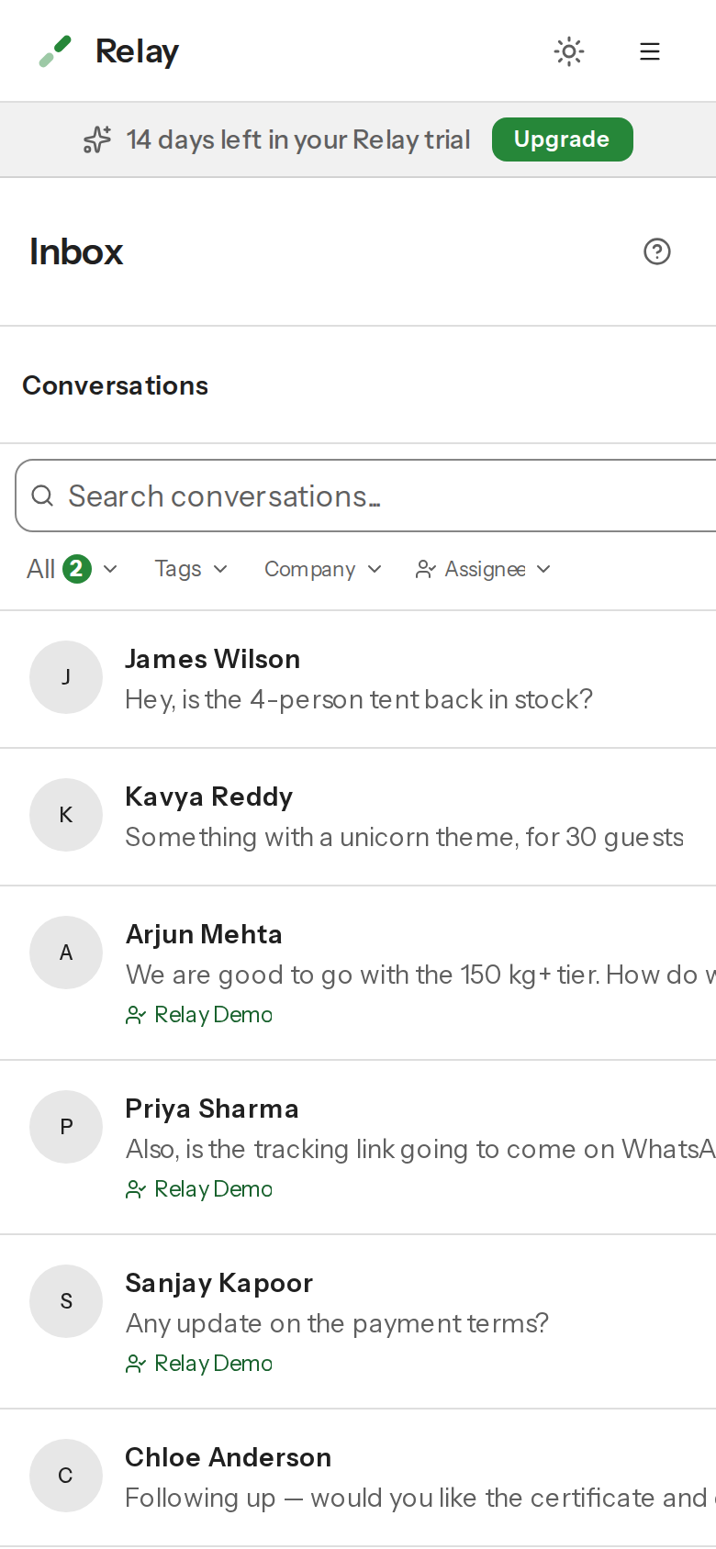Click the magnifier icon in the search box
Screen dimensions: 716x1549
[42, 496]
